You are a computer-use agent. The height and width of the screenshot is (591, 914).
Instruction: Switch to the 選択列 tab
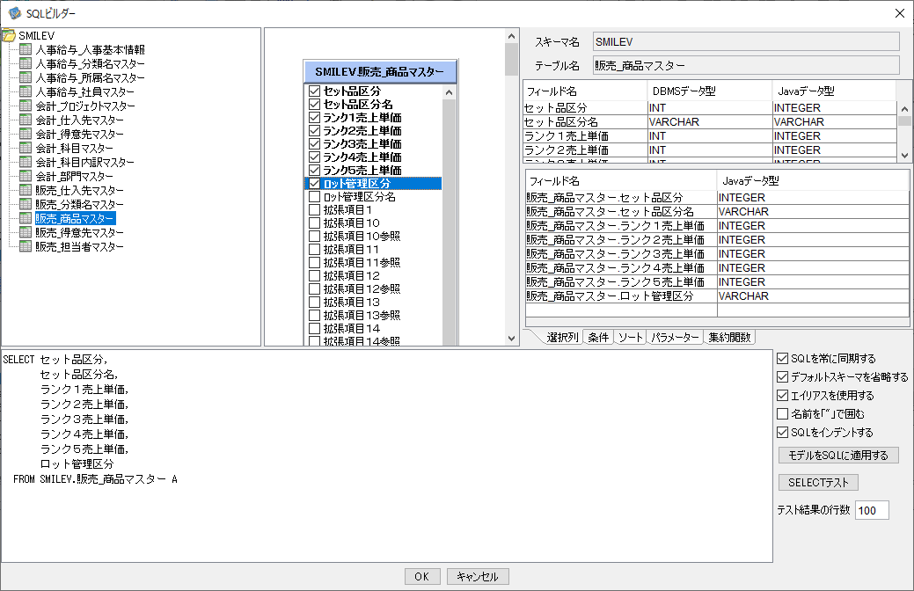tap(562, 338)
